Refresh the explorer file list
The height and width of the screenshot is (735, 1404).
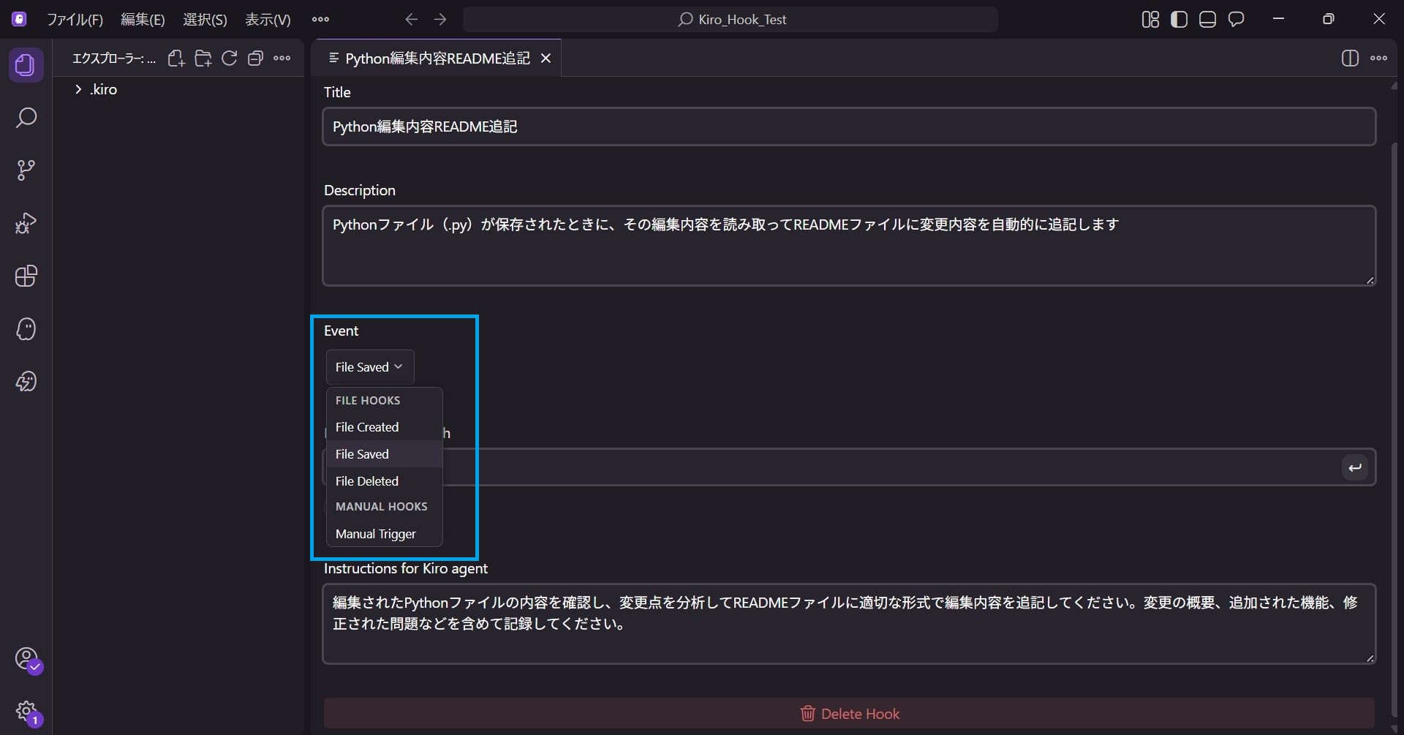[230, 59]
